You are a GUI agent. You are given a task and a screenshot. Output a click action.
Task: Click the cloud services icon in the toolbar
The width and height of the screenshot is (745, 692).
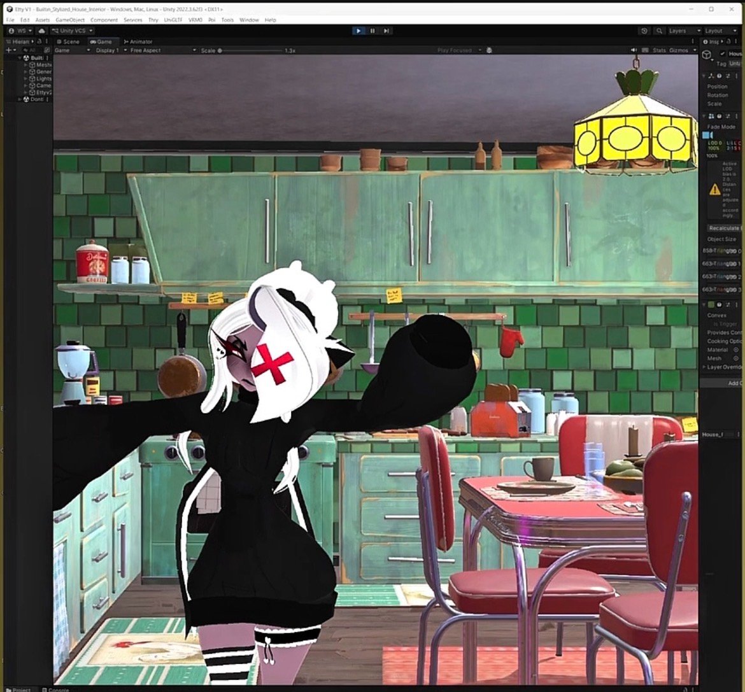(x=42, y=31)
